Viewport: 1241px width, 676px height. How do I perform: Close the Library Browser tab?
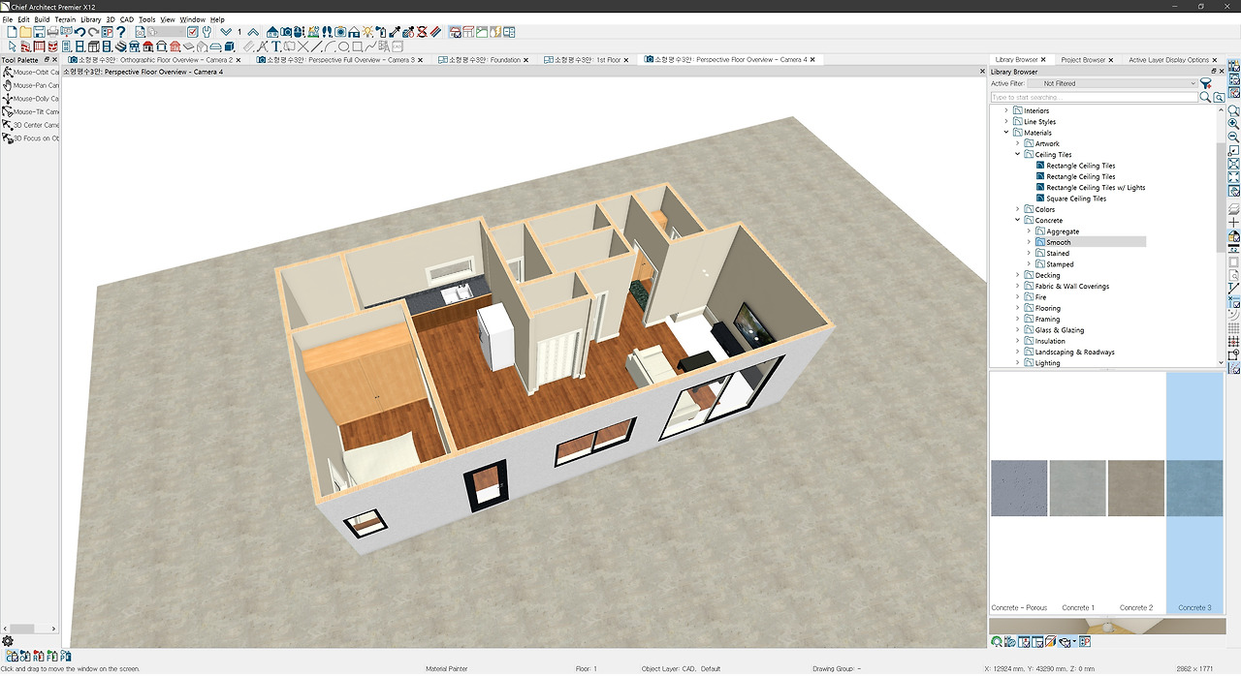[x=1045, y=60]
